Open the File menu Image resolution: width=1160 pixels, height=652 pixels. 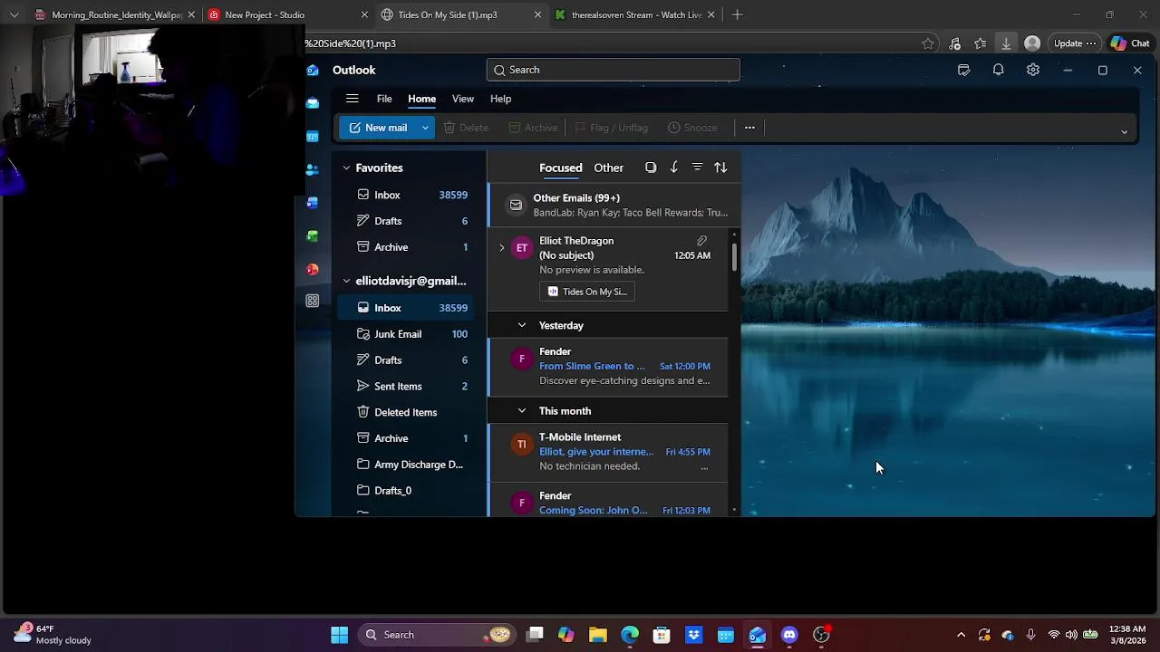(x=384, y=99)
